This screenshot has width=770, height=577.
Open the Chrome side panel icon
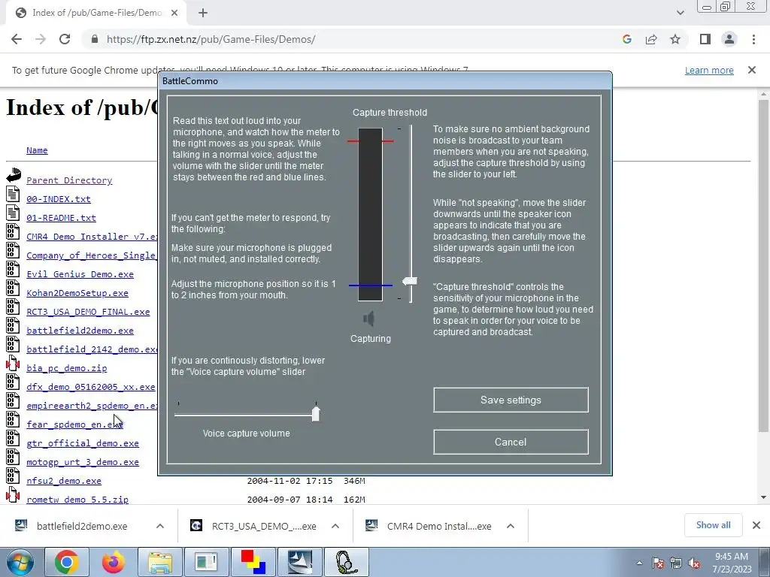[x=705, y=39]
